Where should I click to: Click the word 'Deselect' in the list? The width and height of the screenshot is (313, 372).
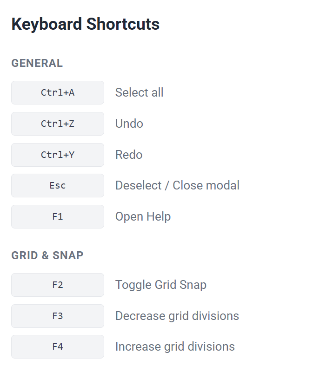[138, 185]
